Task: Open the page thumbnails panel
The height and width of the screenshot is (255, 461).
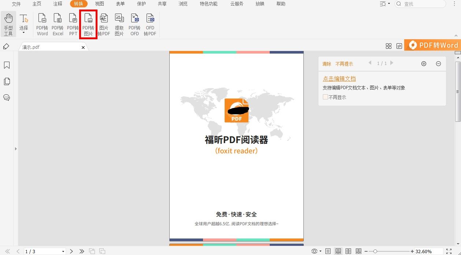Action: pyautogui.click(x=7, y=81)
